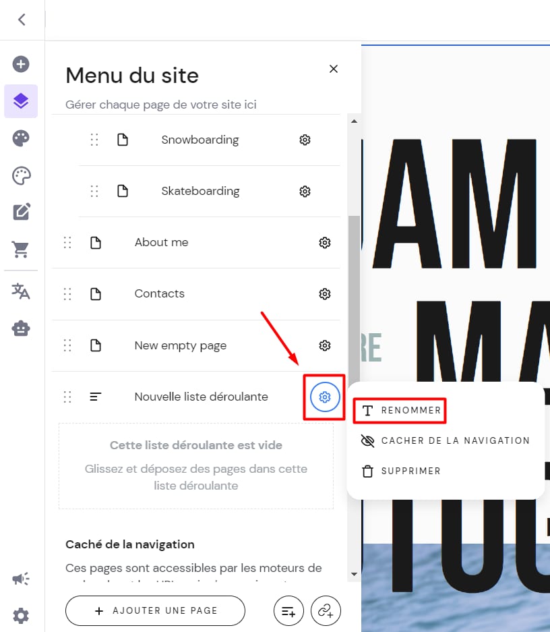This screenshot has width=550, height=632.
Task: Select the Contacts page in the list
Action: point(159,293)
